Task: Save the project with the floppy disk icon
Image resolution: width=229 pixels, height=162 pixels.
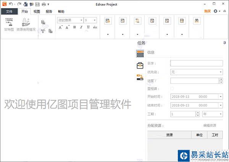Action: pyautogui.click(x=37, y=4)
